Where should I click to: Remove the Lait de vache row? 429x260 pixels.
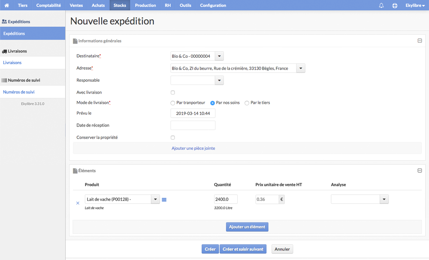tap(78, 203)
